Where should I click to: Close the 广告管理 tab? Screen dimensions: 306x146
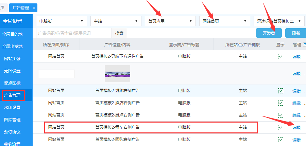point(34,7)
